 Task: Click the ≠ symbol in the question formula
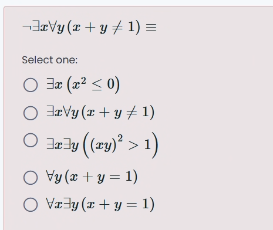point(117,28)
